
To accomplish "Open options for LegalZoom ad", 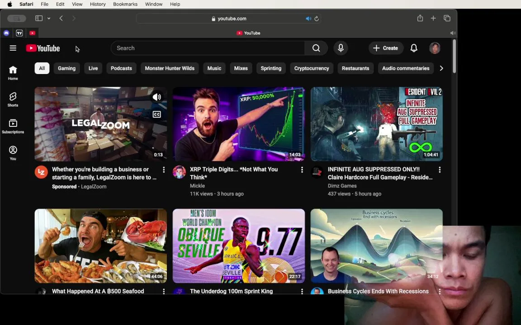I will pyautogui.click(x=164, y=169).
